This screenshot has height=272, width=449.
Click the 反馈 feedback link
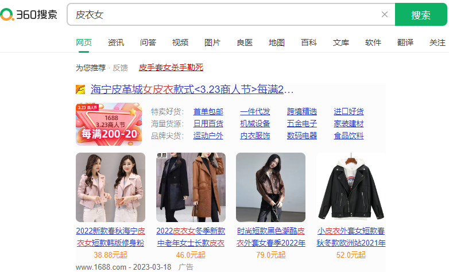pos(120,68)
